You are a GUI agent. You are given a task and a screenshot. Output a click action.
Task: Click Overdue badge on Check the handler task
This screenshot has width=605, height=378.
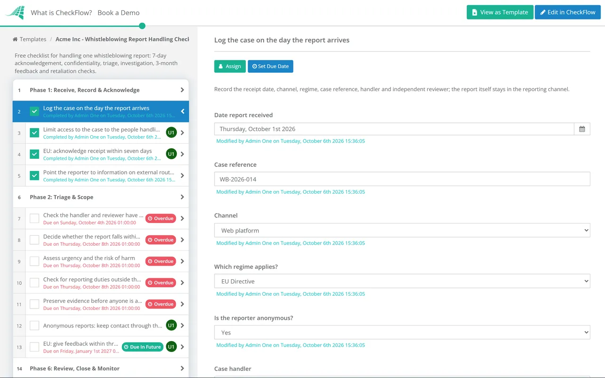coord(161,218)
